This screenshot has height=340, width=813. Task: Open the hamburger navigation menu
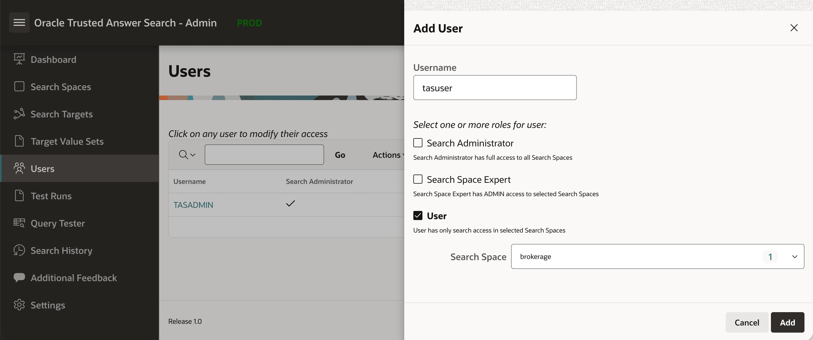19,22
